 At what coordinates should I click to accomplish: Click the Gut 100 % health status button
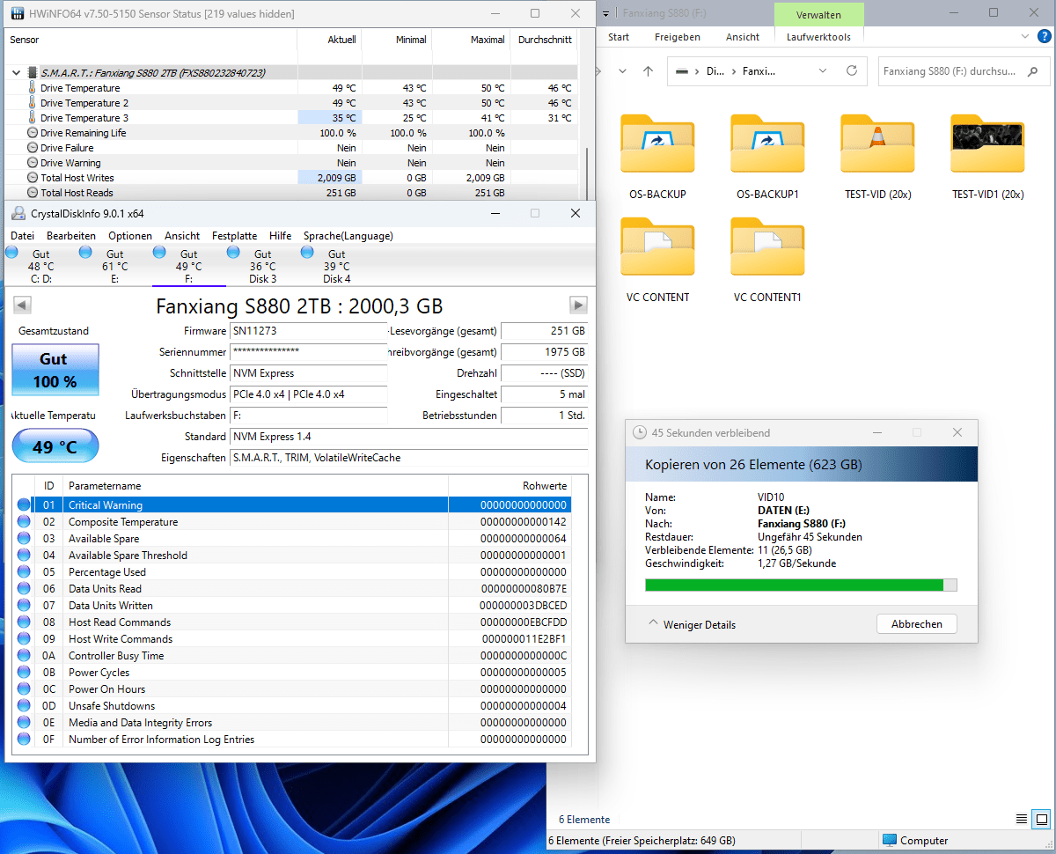tap(55, 371)
